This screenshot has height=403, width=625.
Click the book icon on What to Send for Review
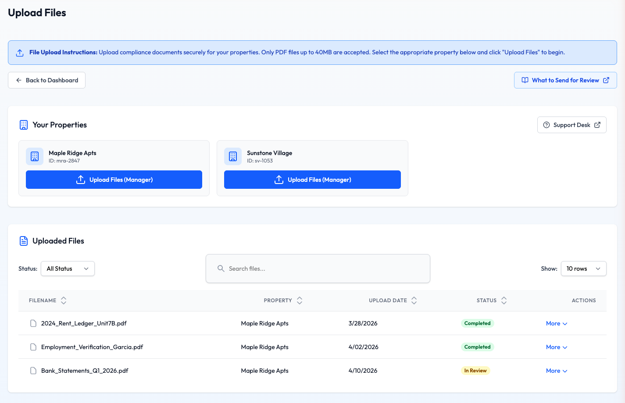(x=525, y=80)
